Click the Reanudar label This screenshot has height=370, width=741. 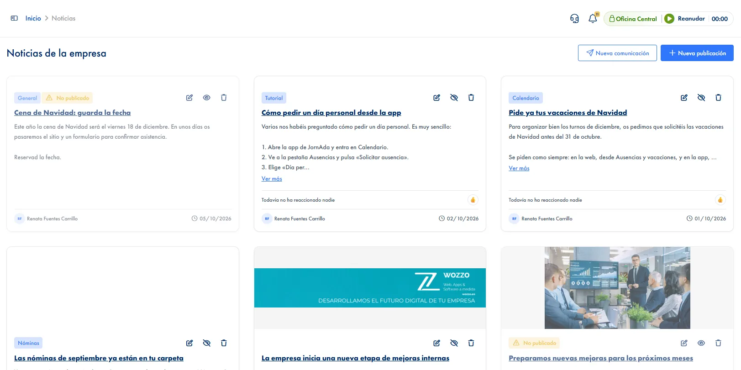click(691, 19)
